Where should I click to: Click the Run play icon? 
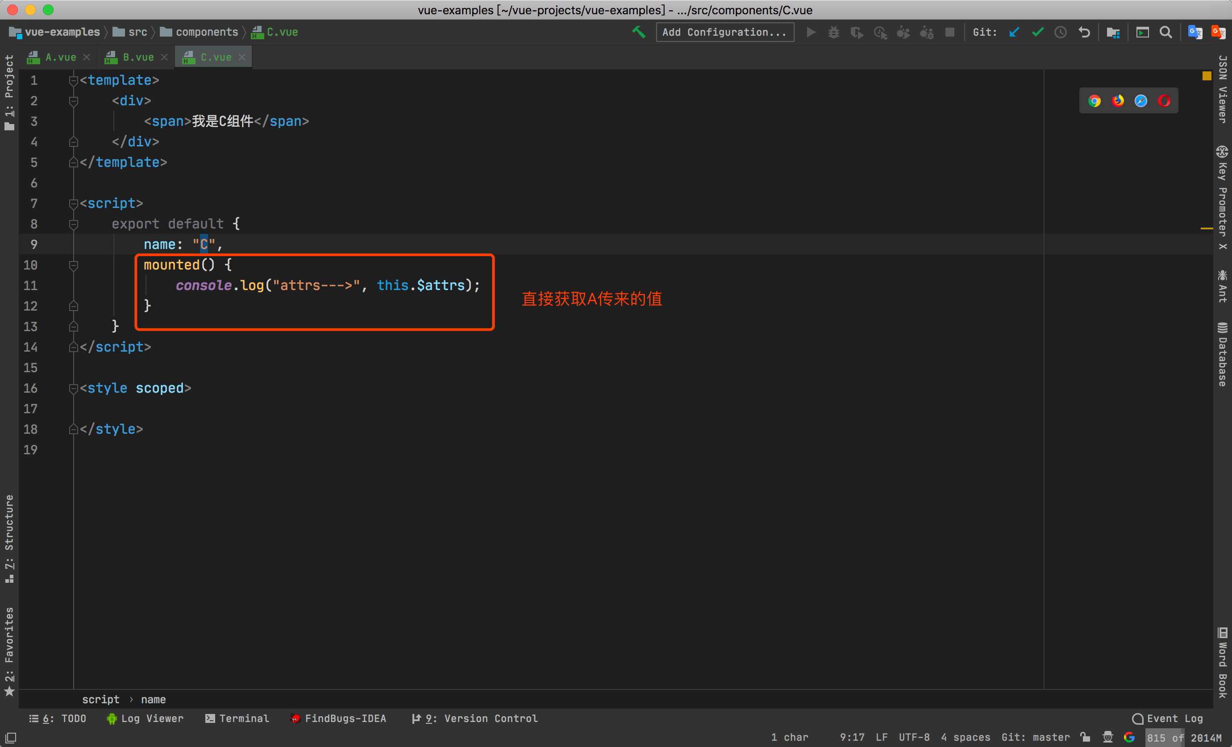point(811,33)
